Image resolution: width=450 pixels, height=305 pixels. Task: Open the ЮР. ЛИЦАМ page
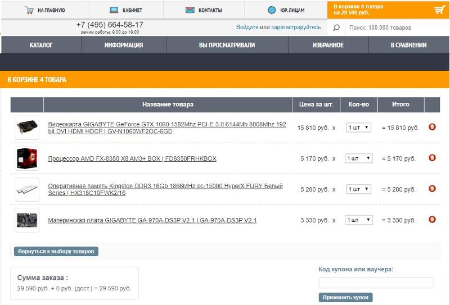click(286, 10)
